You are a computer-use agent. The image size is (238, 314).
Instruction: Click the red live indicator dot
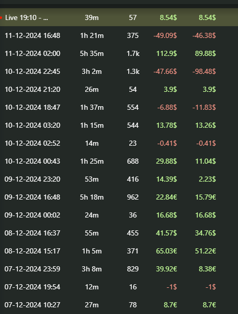1,17
